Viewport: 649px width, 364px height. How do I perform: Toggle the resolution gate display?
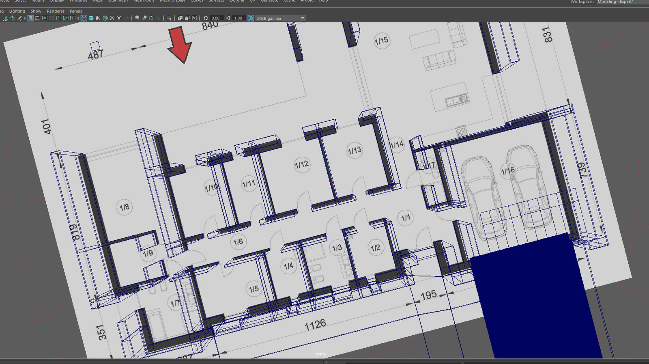[x=45, y=18]
